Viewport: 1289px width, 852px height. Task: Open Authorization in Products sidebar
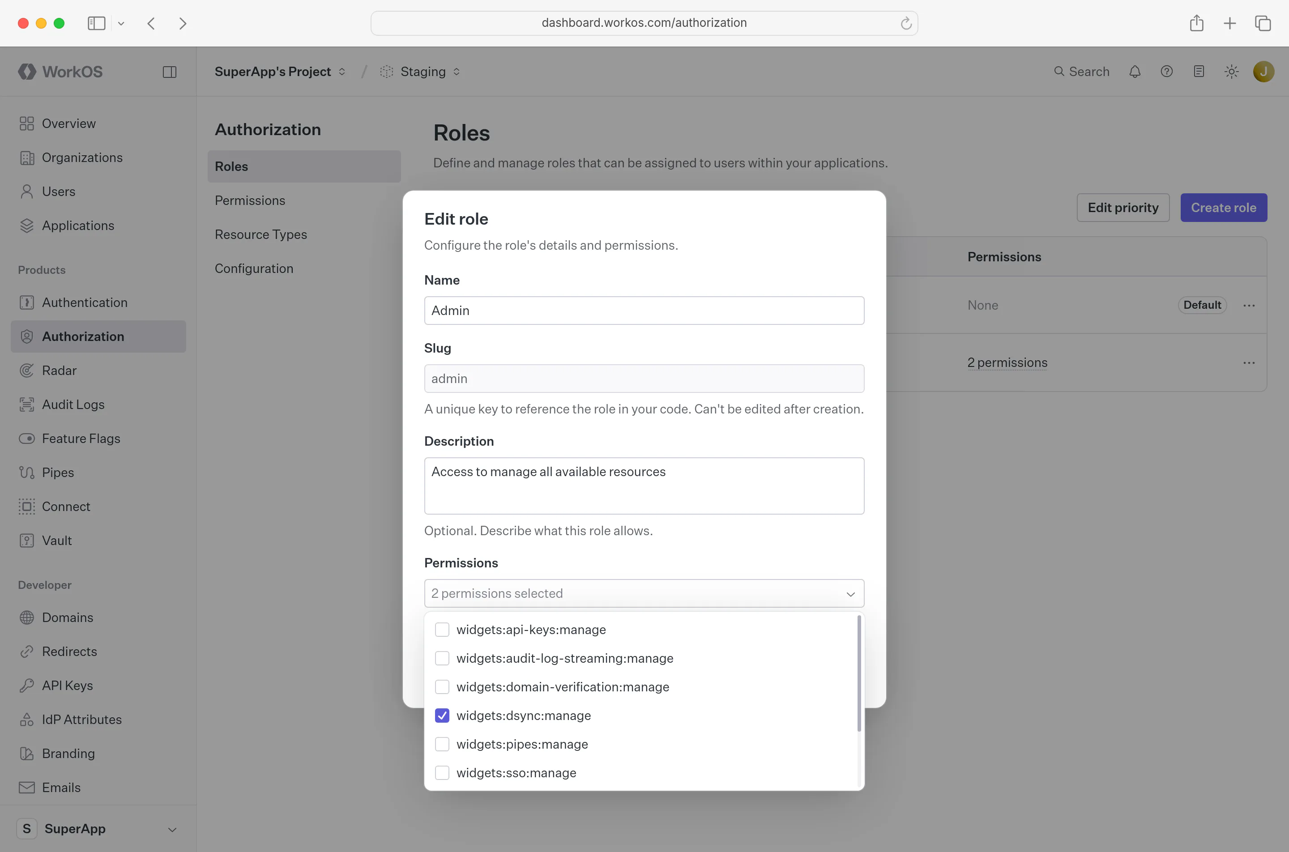98,337
